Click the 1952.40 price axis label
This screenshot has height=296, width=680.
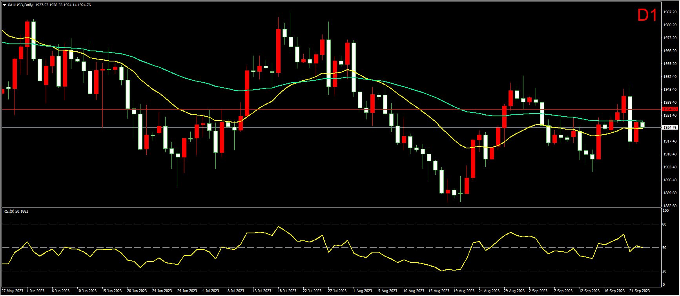[669, 77]
